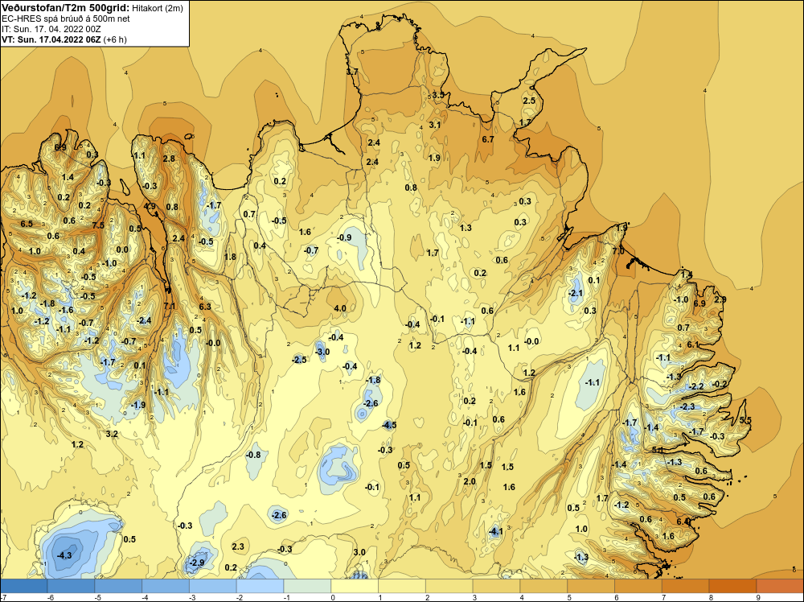Pick the legend color between 4 and 5
Screen dimensions: 804x602
tap(544, 586)
